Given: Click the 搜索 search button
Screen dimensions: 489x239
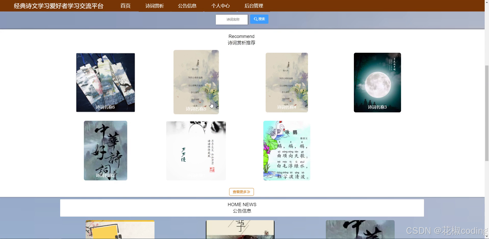Looking at the screenshot, I should pyautogui.click(x=259, y=19).
